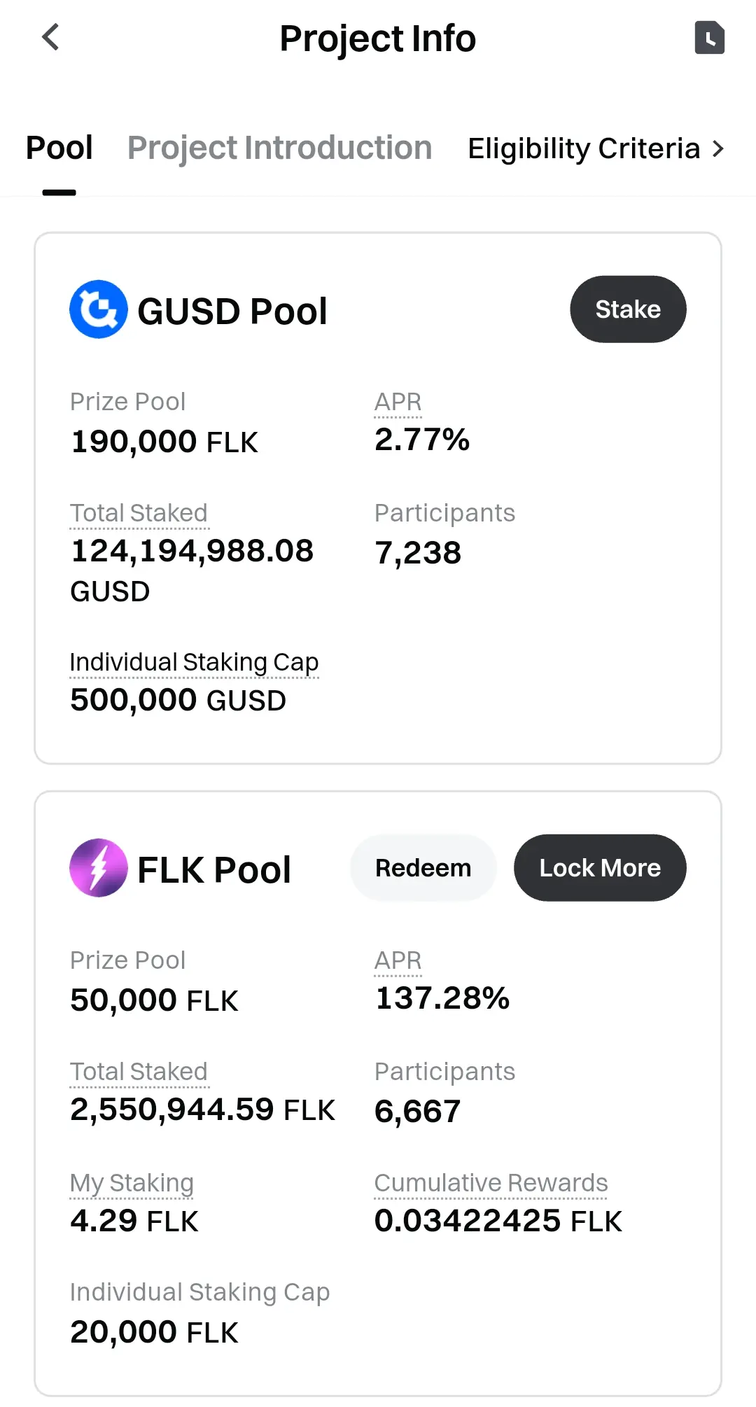Open the Project Introduction tab
This screenshot has height=1407, width=756.
279,148
